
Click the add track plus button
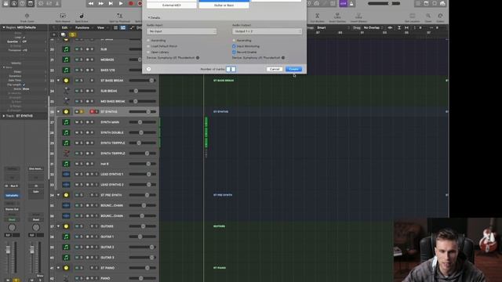coord(54,34)
